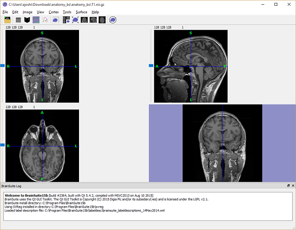Select the slices-plus-surface layout icon
The height and width of the screenshot is (230, 296).
pyautogui.click(x=67, y=20)
